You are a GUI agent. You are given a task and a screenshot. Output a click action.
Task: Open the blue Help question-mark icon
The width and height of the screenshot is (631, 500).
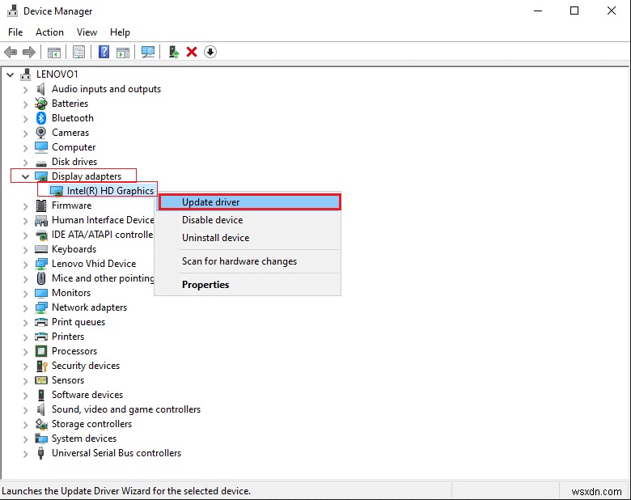click(x=104, y=52)
